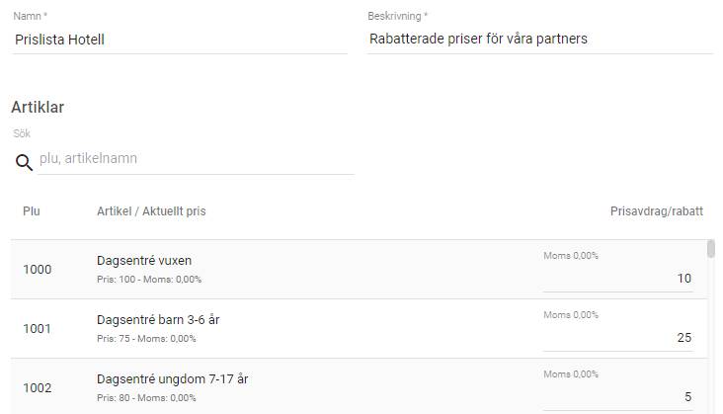Viewport: 723px width, 414px height.
Task: Select the Dagsentré ungdom 7-17 år article
Action: point(172,379)
